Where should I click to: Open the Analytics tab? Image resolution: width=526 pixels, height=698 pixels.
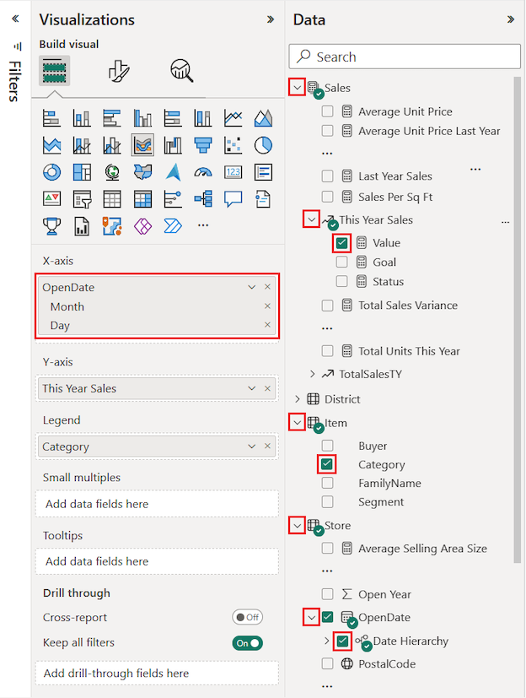(181, 71)
